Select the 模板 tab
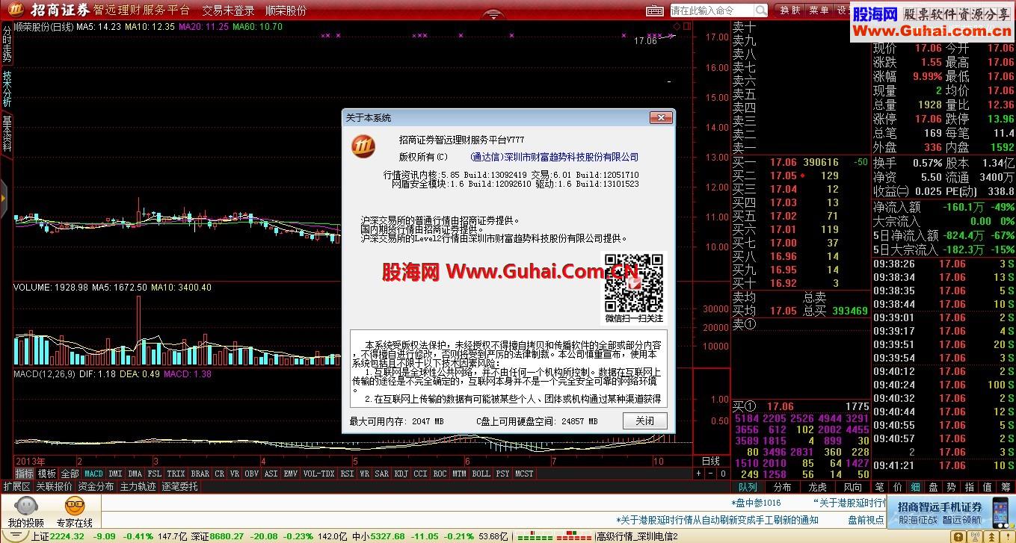Screen dimensions: 1016x543 [x=46, y=474]
